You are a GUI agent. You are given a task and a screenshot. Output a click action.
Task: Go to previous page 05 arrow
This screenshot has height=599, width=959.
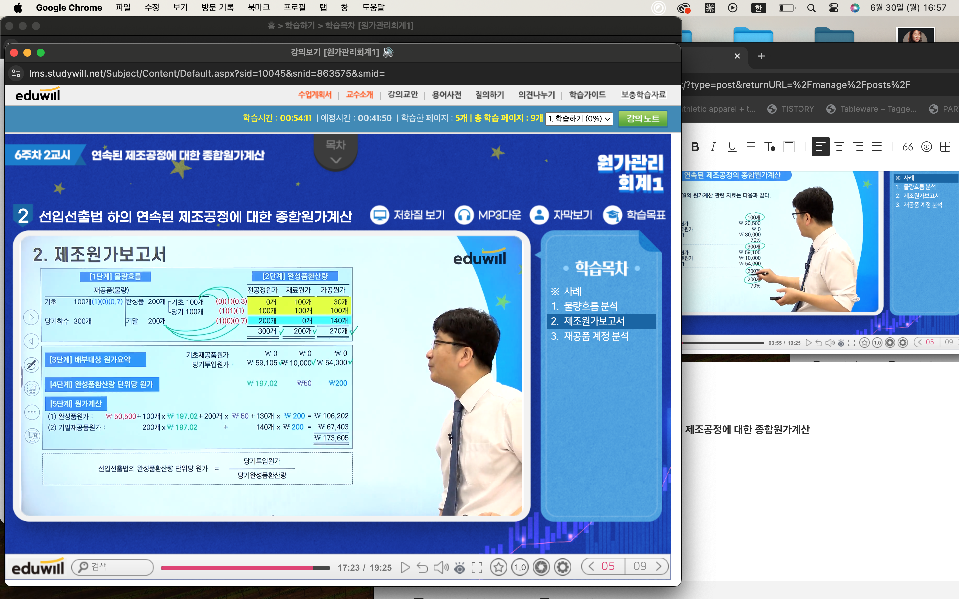pos(591,566)
